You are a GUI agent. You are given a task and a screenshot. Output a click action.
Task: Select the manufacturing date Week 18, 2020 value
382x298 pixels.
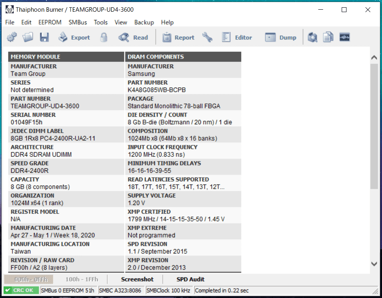tap(52, 235)
